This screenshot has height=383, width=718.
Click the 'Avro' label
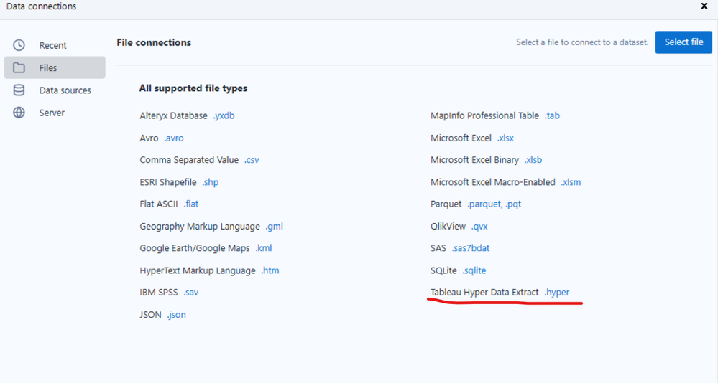[x=149, y=138]
